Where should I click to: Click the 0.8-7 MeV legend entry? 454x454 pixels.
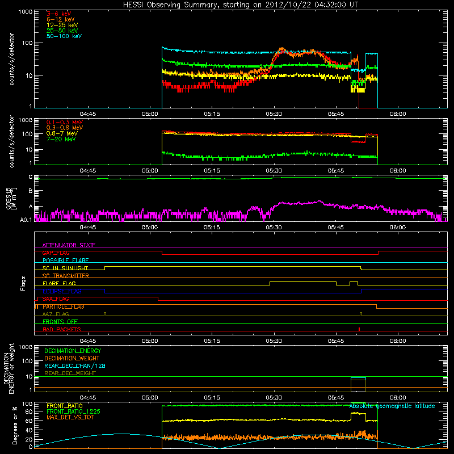pos(62,133)
